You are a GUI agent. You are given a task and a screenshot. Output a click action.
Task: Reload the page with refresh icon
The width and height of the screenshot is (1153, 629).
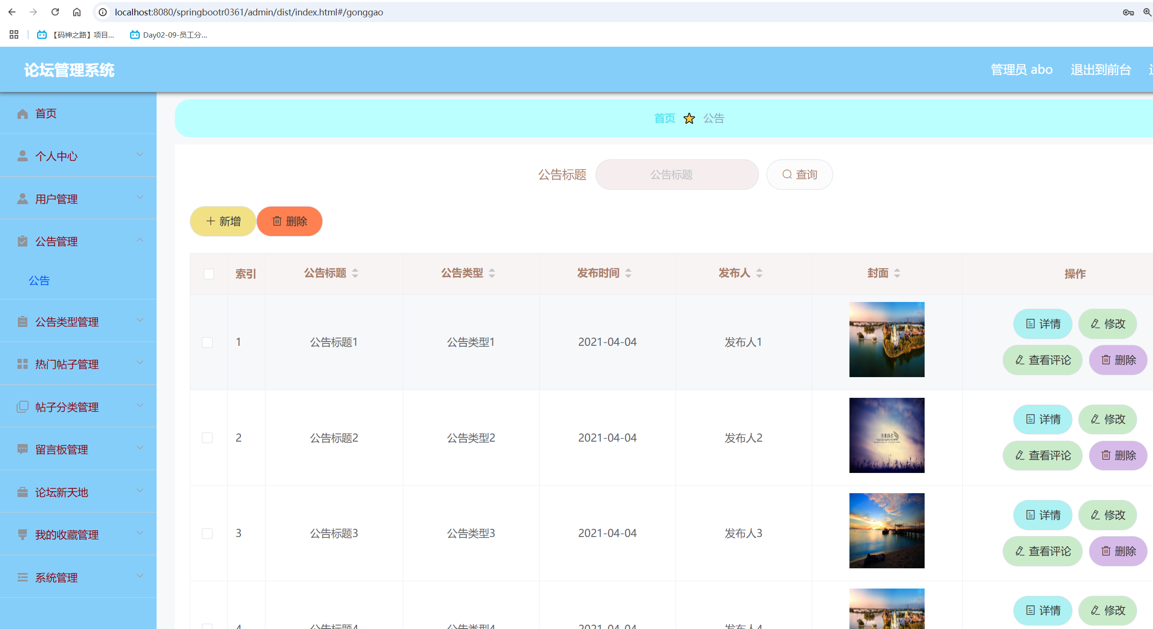[x=55, y=12]
